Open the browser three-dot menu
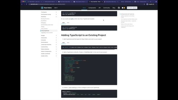This screenshot has height=100, width=178. pos(156,4)
